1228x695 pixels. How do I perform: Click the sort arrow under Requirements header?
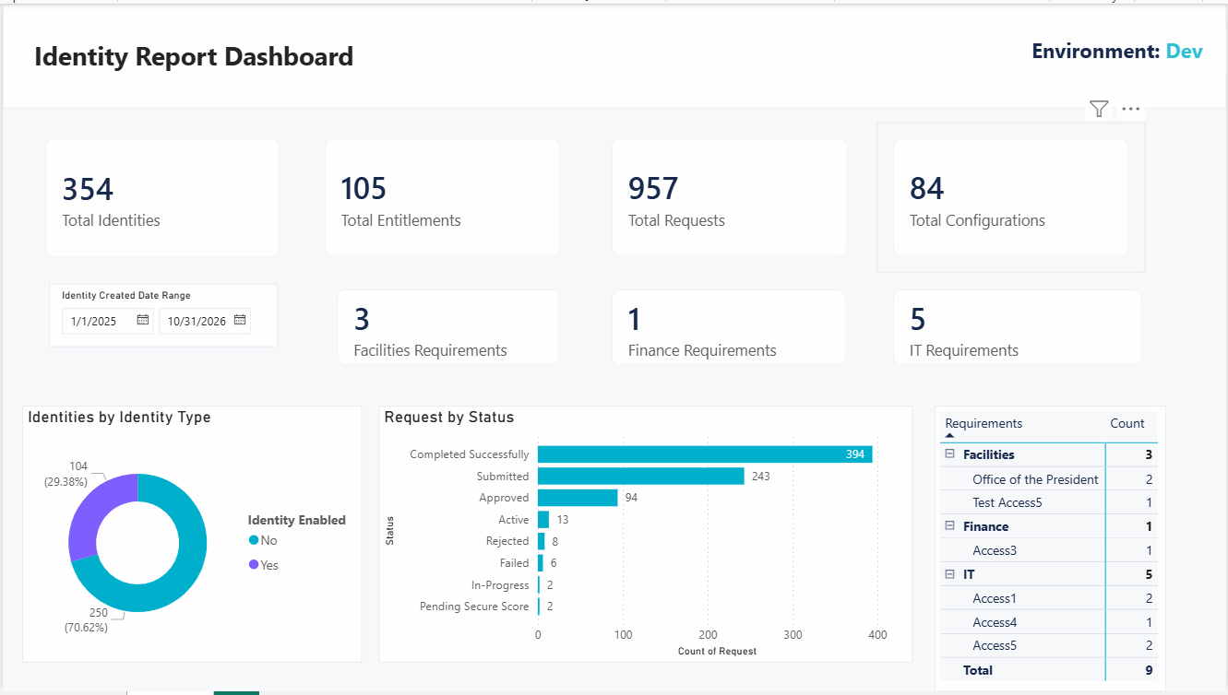point(950,435)
